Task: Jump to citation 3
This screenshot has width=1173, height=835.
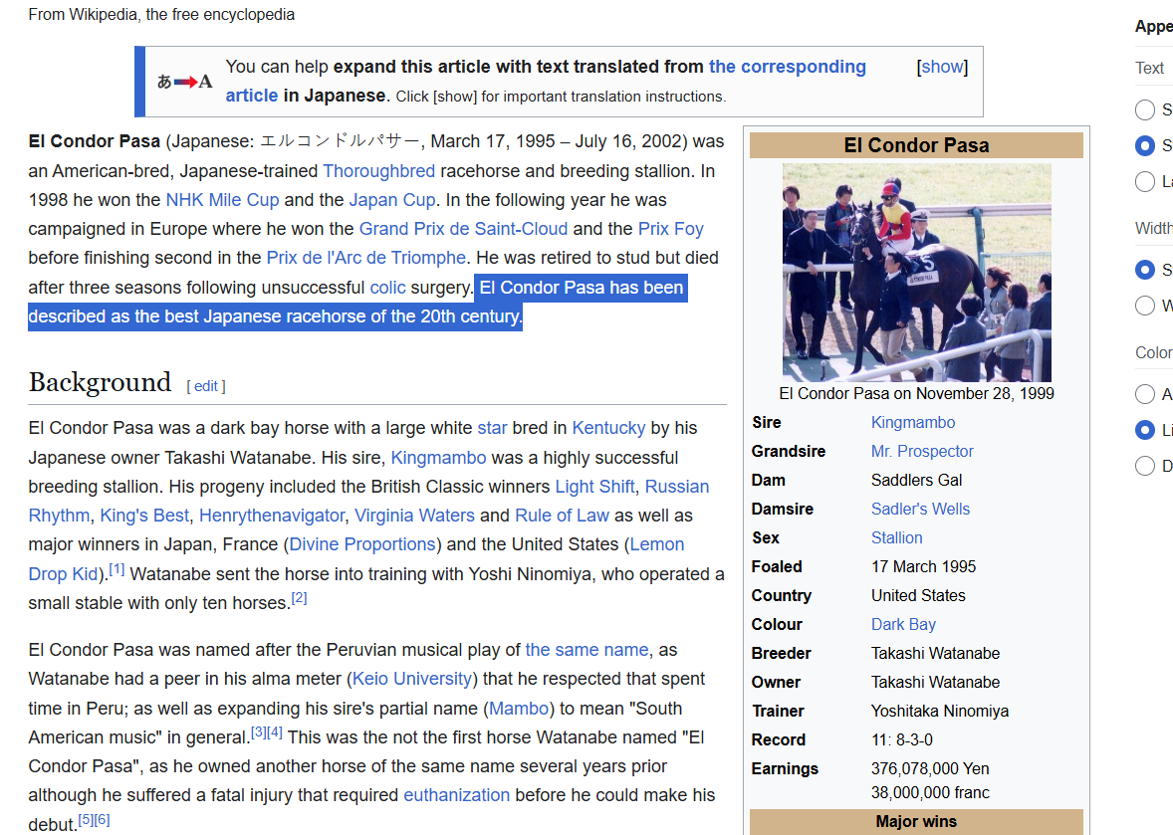Action: coord(258,732)
